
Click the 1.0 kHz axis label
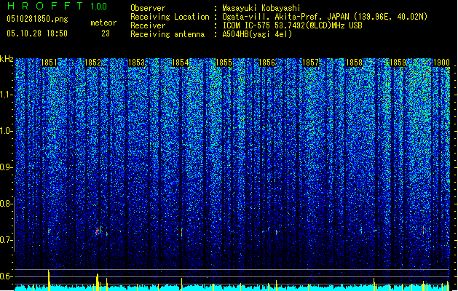7,131
